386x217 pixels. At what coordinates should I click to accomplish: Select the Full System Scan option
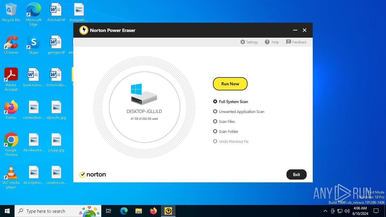point(231,102)
